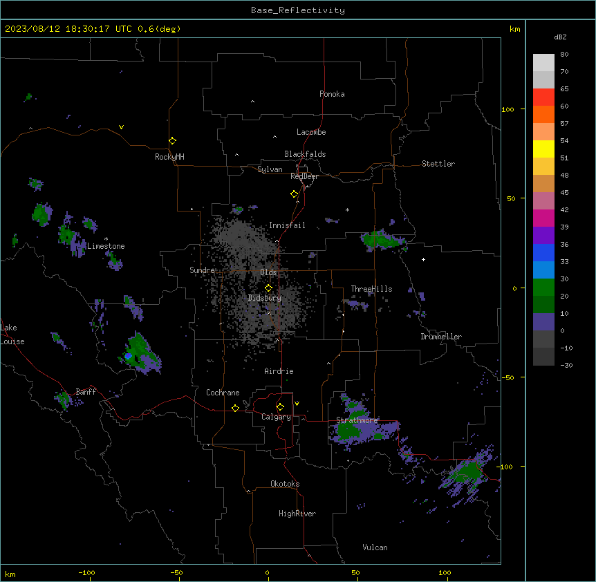
Task: Click the Vulcan label
Action: pos(375,547)
